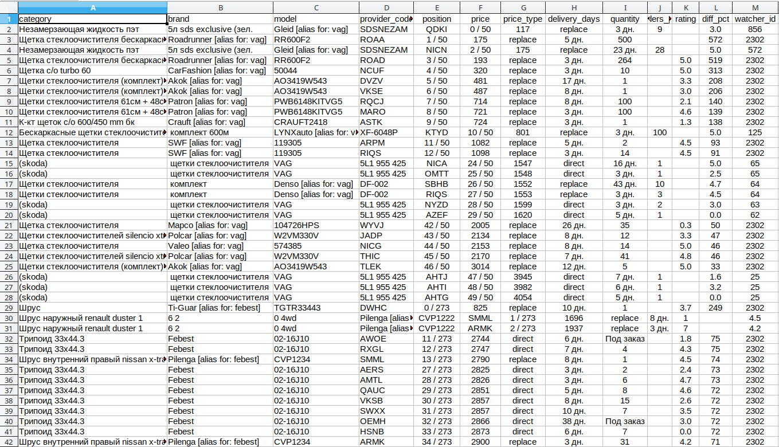
Task: Select row 29 via its row header
Action: 9,308
